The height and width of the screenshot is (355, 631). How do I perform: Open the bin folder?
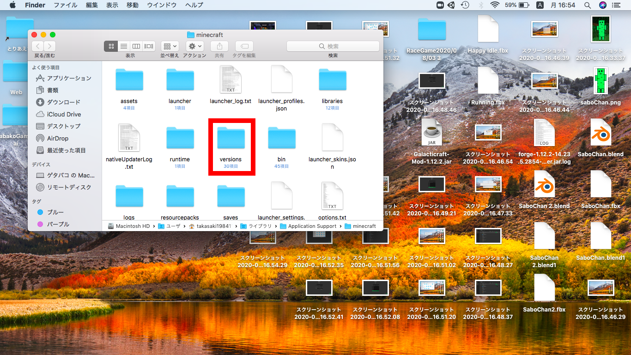[x=281, y=138]
